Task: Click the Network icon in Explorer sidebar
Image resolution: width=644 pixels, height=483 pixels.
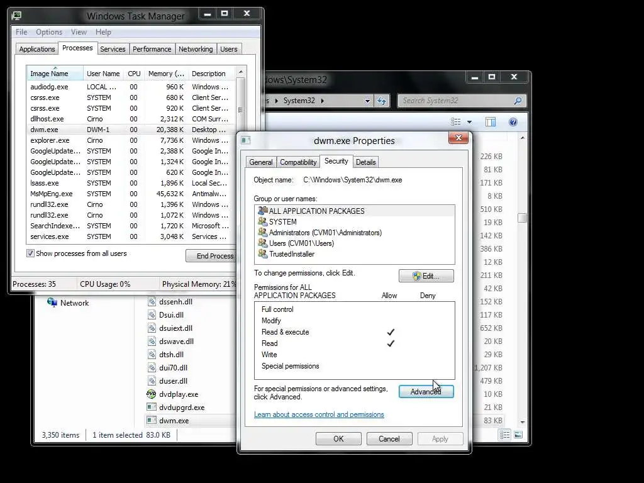Action: [52, 303]
